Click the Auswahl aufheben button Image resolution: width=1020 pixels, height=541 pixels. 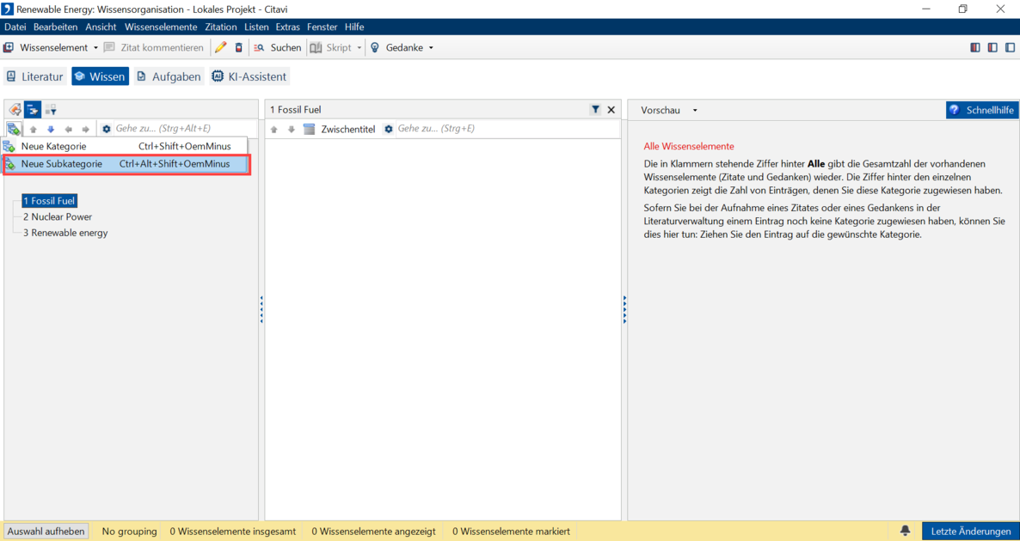46,532
